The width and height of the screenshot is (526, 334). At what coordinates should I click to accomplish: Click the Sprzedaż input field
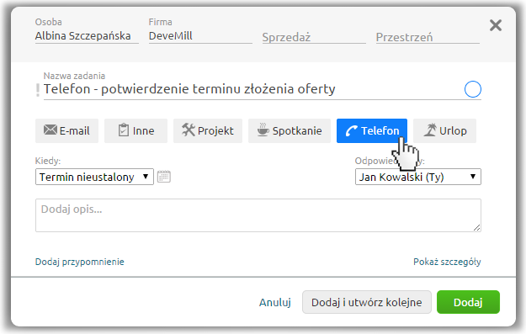click(x=314, y=37)
